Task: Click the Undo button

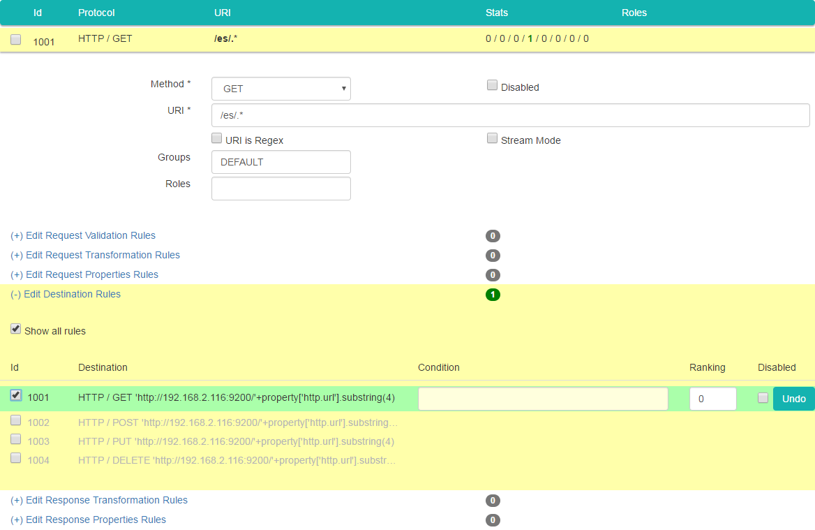Action: [x=793, y=399]
